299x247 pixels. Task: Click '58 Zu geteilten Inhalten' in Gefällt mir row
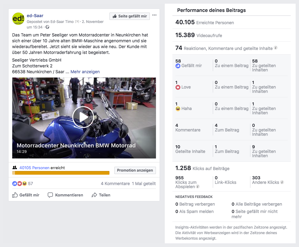pyautogui.click(x=264, y=65)
